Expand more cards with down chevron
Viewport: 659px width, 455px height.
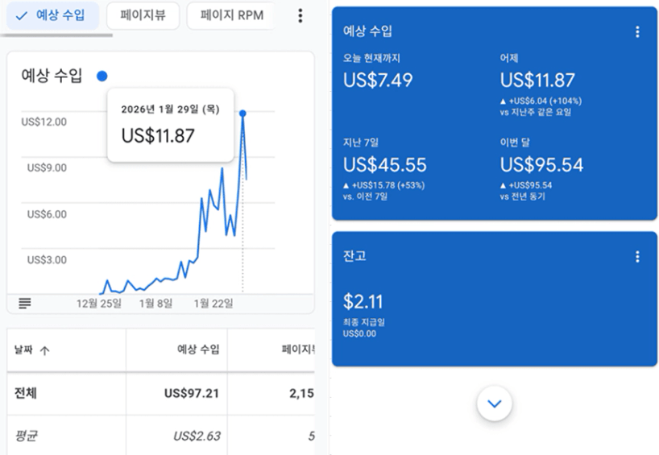(x=495, y=403)
